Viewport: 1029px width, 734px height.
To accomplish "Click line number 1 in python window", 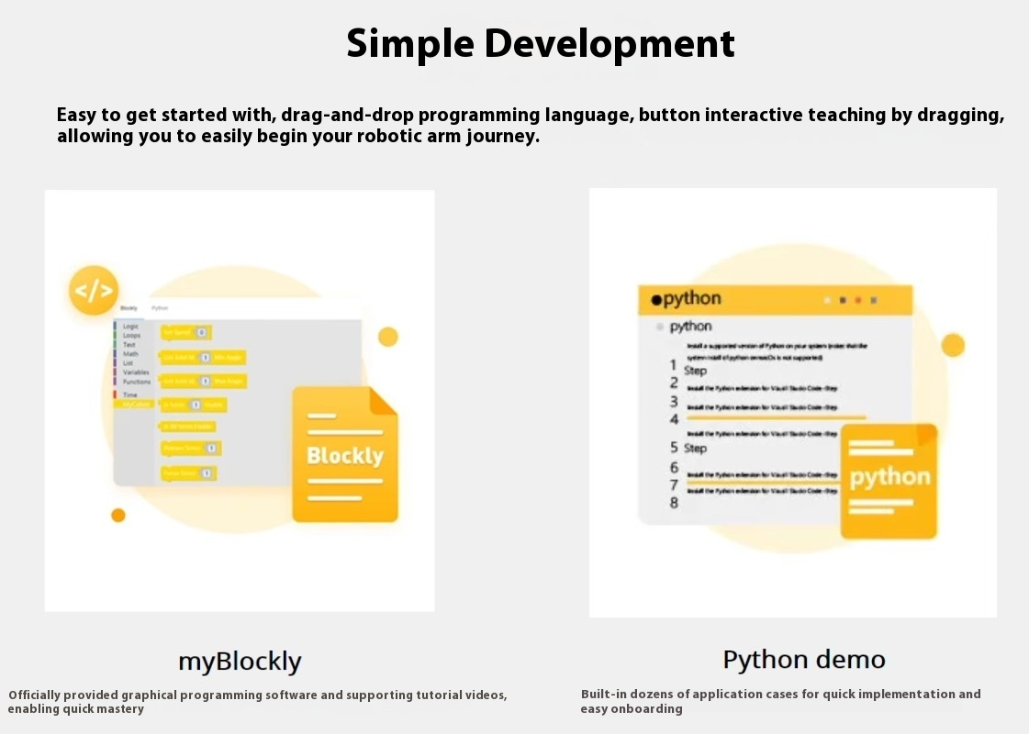I will click(673, 364).
